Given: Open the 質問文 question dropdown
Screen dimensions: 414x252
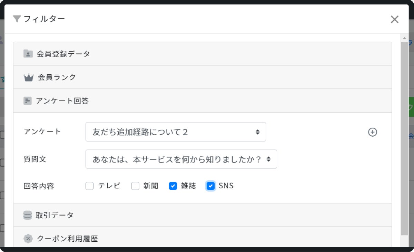Looking at the screenshot, I should (181, 159).
